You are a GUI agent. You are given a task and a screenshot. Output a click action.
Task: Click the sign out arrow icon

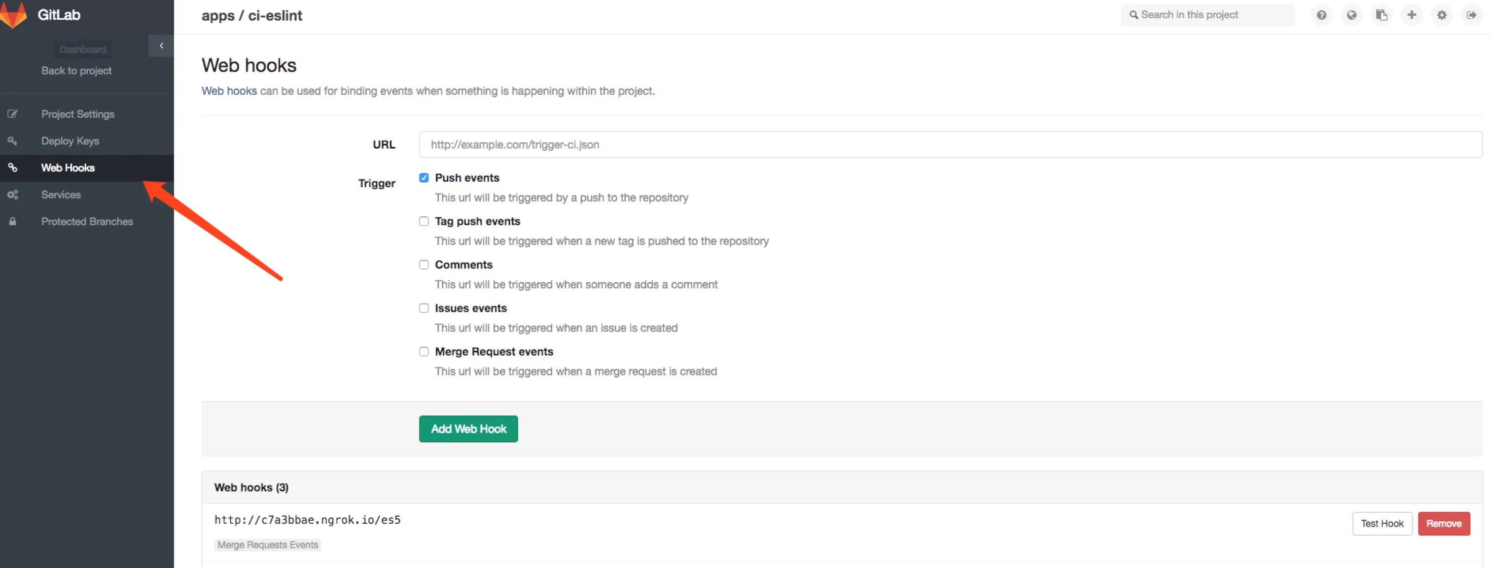(x=1471, y=15)
